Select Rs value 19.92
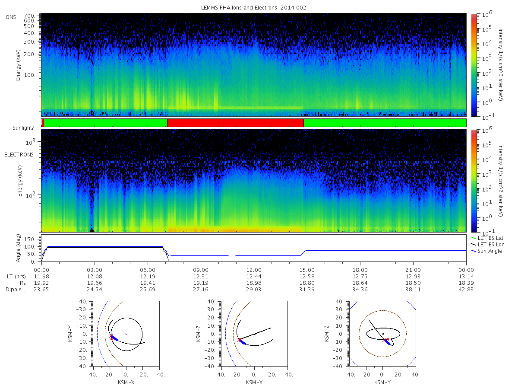 click(x=41, y=283)
